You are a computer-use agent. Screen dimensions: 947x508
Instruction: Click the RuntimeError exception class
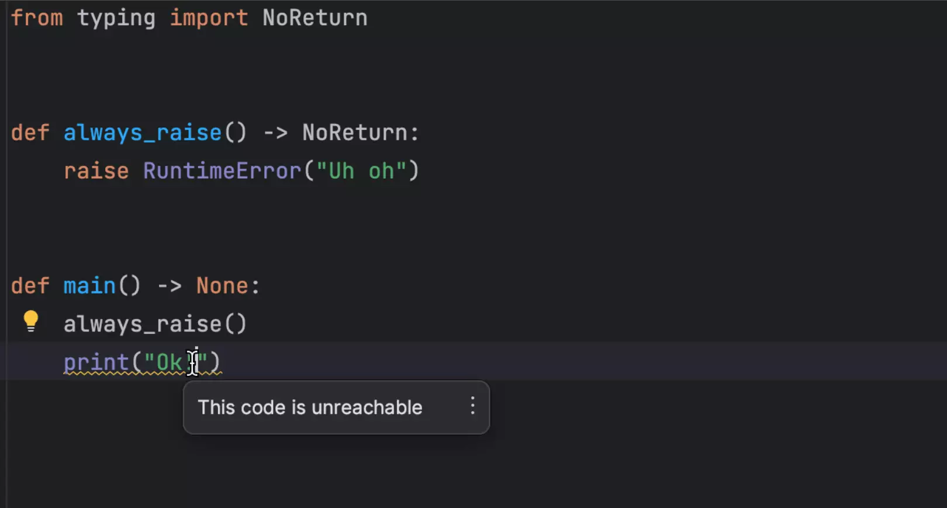pos(222,171)
